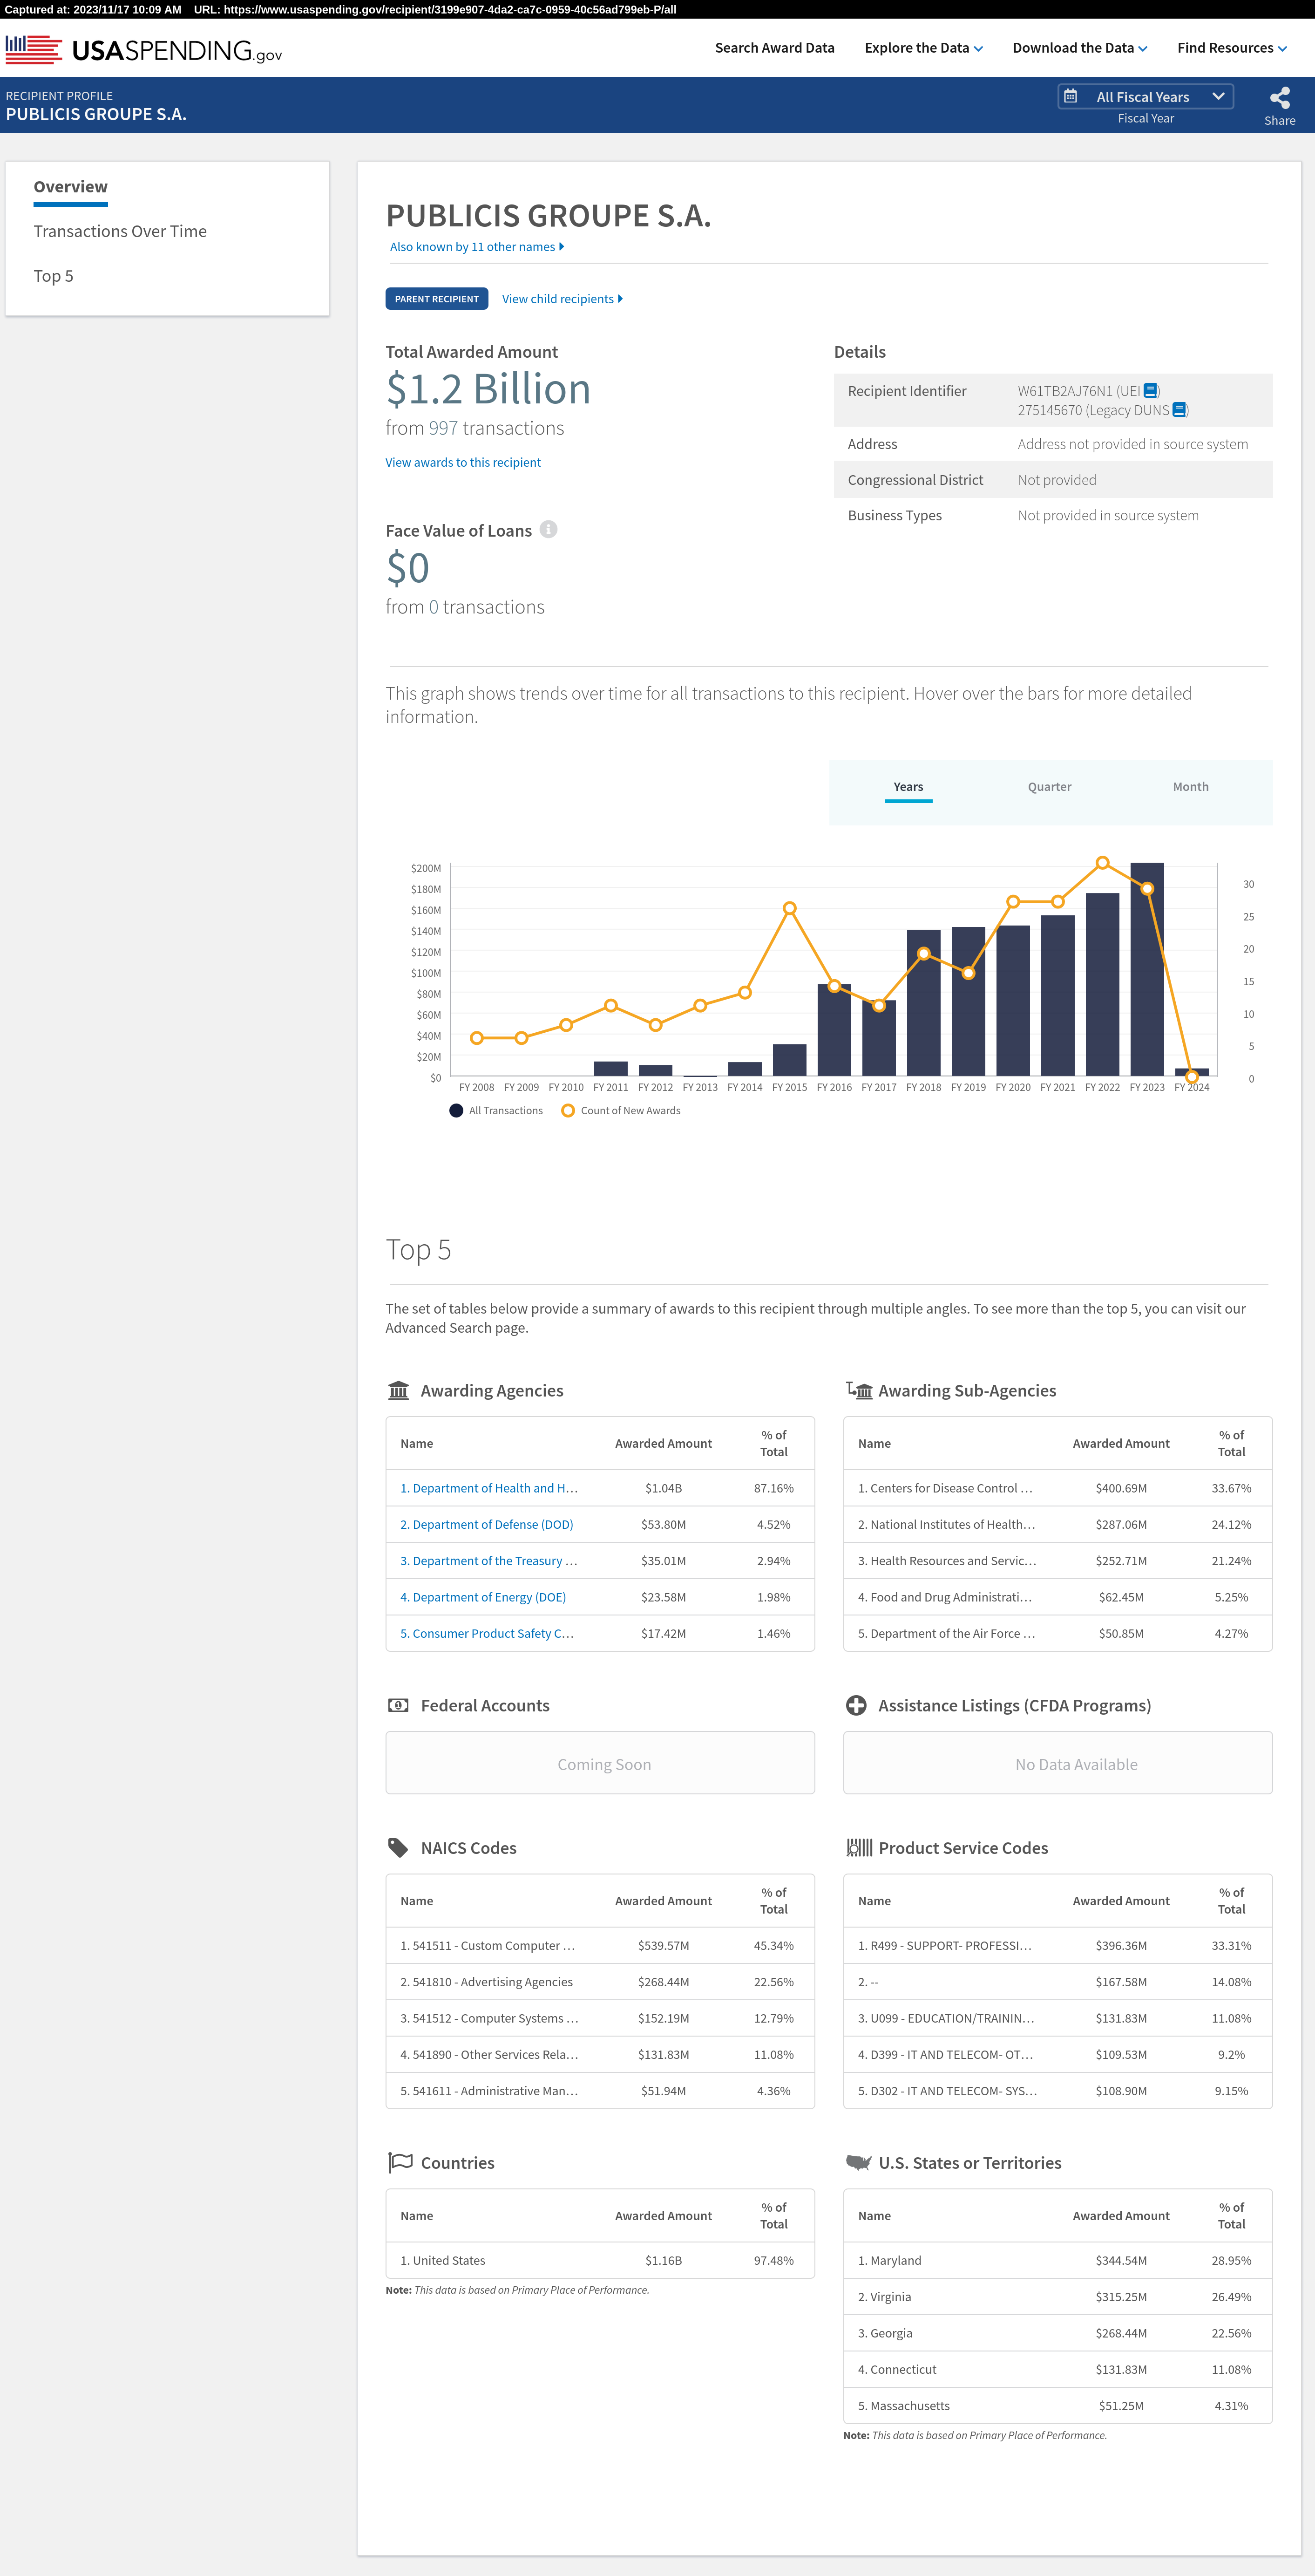
Task: Click 541512 - Computer Systems row
Action: [600, 2019]
